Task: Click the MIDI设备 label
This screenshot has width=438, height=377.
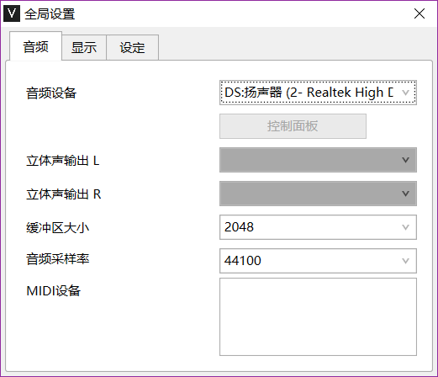Action: 54,291
